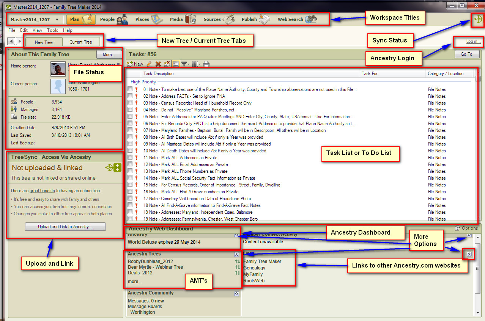The width and height of the screenshot is (485, 321).
Task: Collapse the Member Connect Activity section
Action: click(469, 235)
